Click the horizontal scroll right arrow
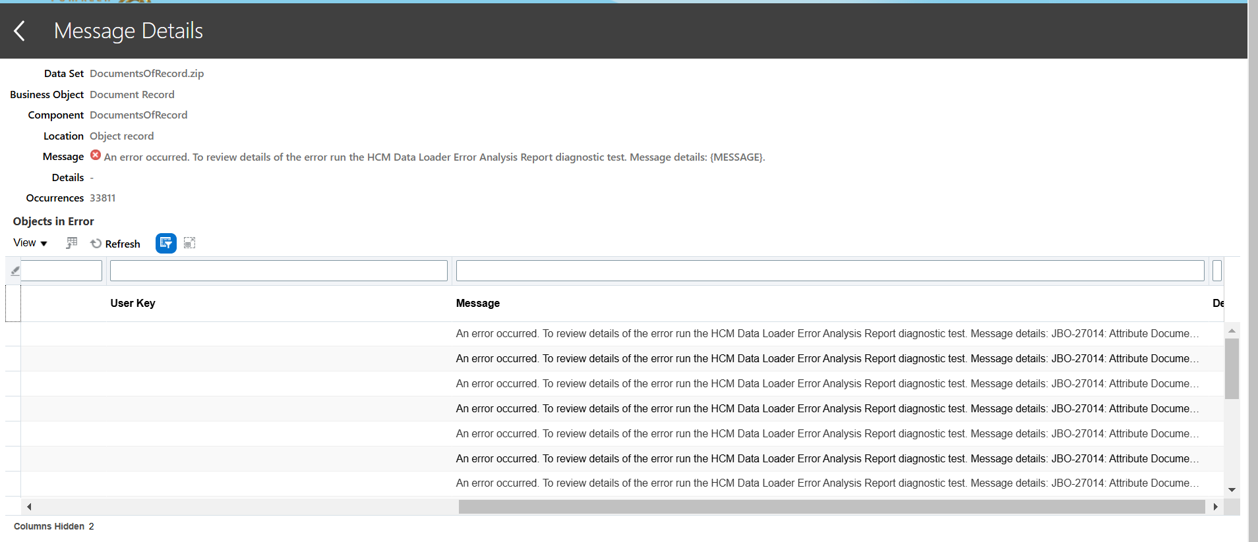The width and height of the screenshot is (1258, 542). click(1216, 506)
